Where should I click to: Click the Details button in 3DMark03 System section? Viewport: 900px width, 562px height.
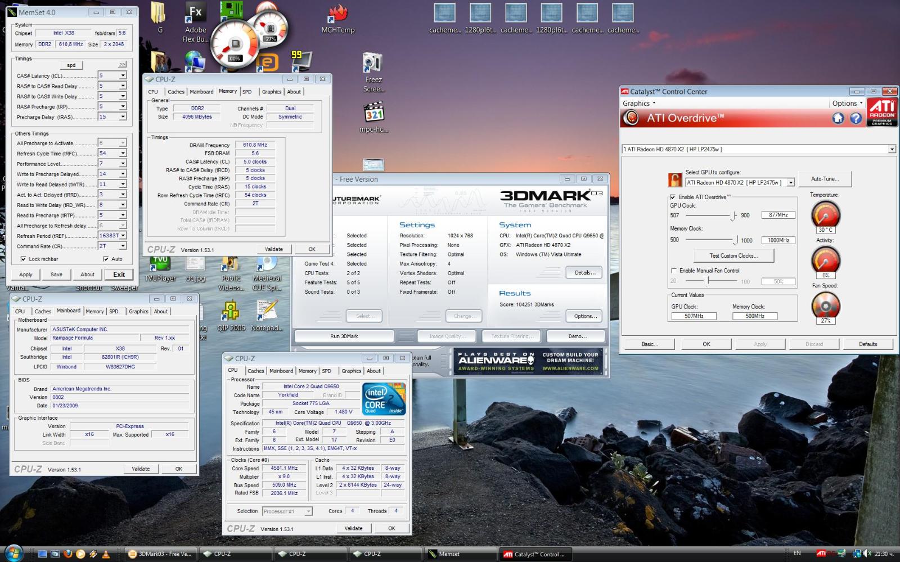pos(584,273)
